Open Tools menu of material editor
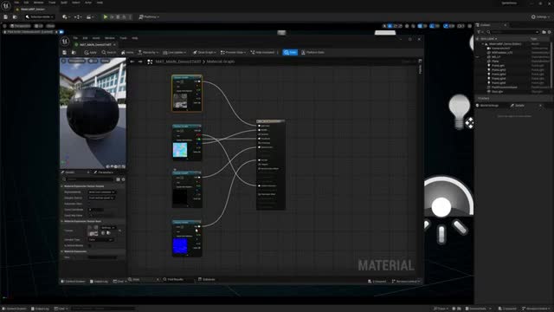Viewport: 554px width, 312px height. click(123, 38)
